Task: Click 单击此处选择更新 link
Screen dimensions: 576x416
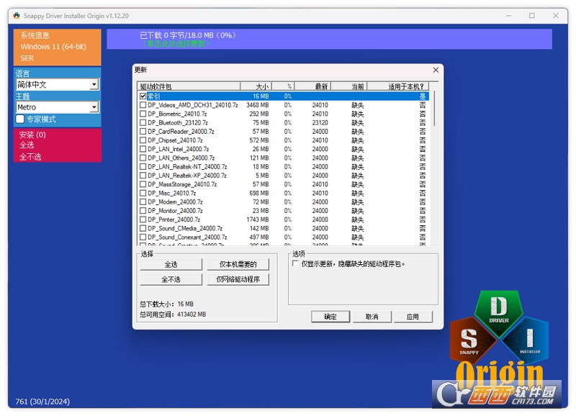Action: point(176,44)
